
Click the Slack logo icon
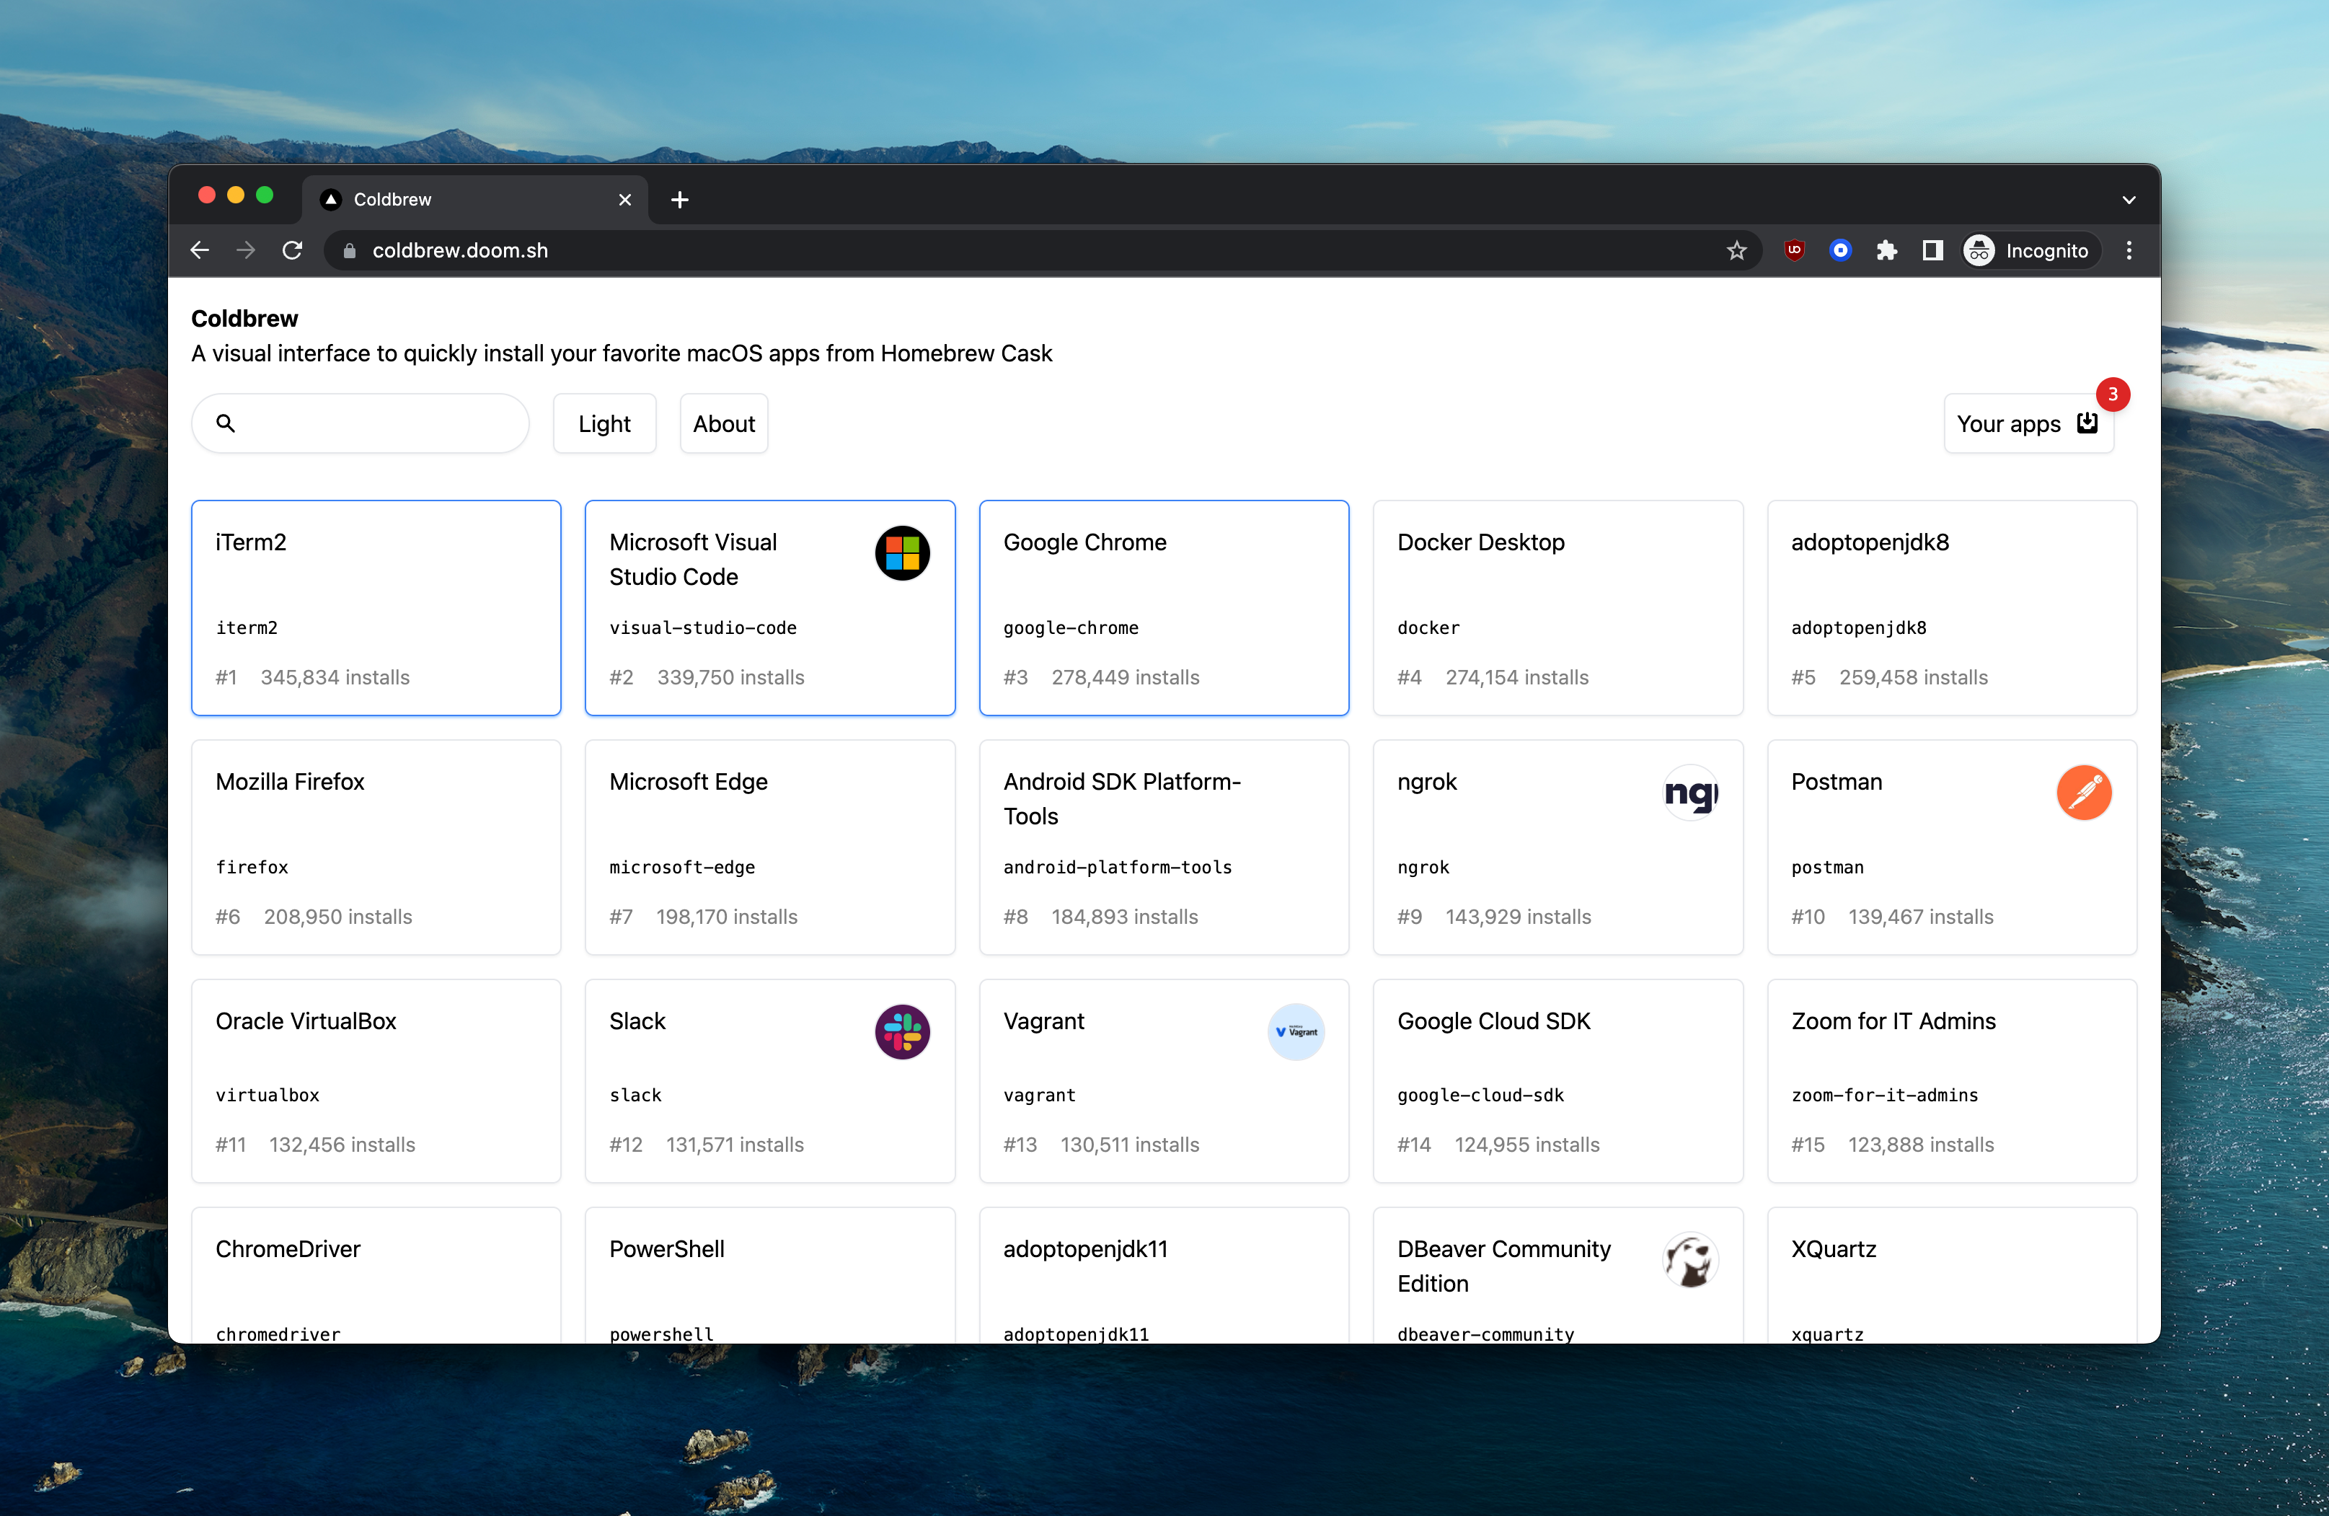click(x=901, y=1031)
